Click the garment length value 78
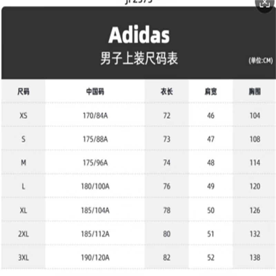The height and width of the screenshot is (276, 276). (167, 210)
